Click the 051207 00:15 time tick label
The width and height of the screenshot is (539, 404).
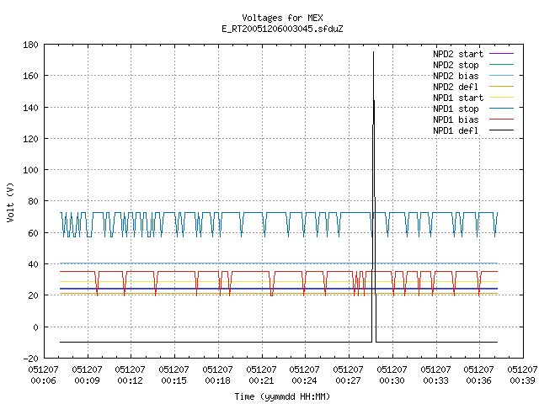tap(173, 375)
